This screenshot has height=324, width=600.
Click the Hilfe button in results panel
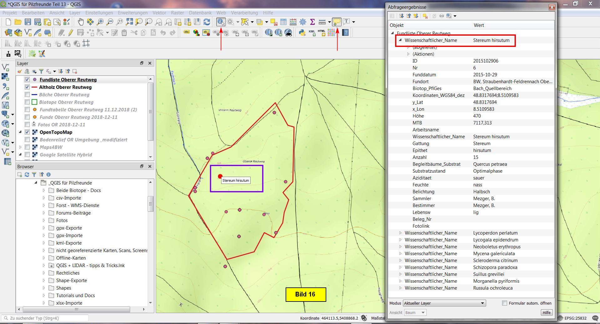pyautogui.click(x=546, y=312)
